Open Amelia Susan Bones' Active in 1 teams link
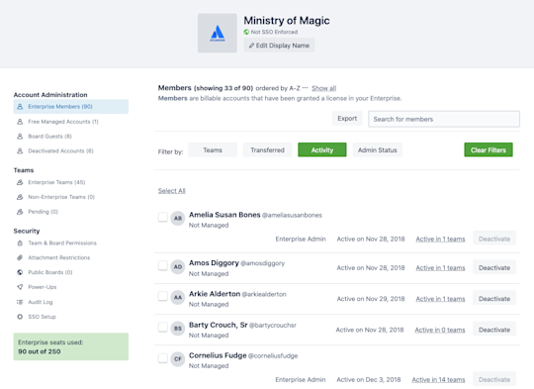The width and height of the screenshot is (534, 389). 440,240
